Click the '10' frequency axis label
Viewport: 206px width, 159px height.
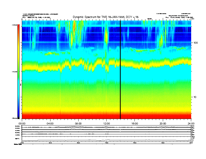(195, 97)
